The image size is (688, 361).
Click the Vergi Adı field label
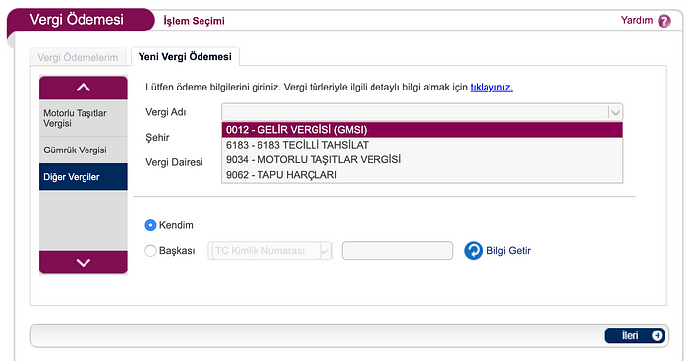(x=166, y=112)
